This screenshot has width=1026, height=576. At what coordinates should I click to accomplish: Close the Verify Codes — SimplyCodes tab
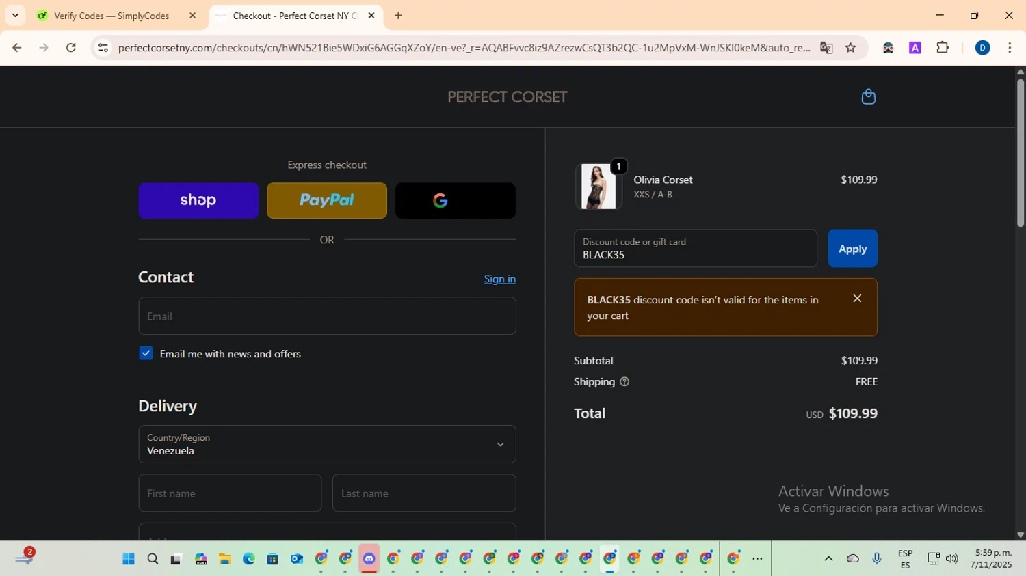coord(192,15)
